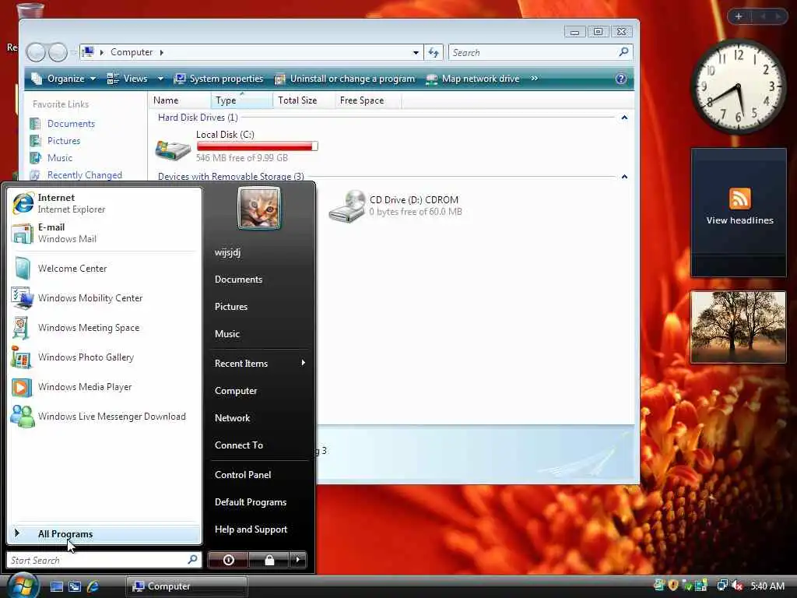Click Switch between windows quick launch icon
The height and width of the screenshot is (598, 797).
75,586
